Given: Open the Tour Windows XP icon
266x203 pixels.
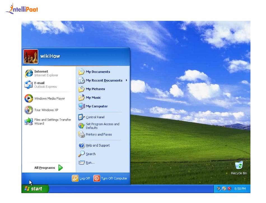Looking at the screenshot, I should [x=29, y=110].
